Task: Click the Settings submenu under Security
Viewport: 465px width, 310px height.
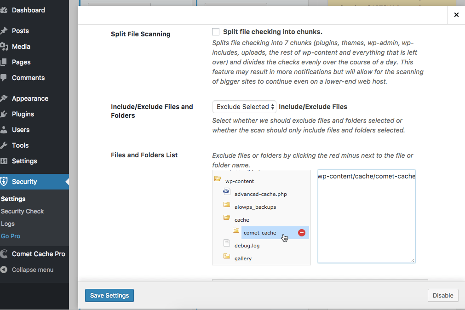Action: coord(13,199)
